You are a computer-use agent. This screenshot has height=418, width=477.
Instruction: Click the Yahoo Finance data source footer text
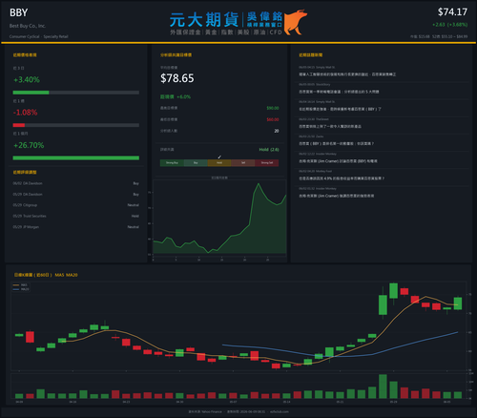click(205, 411)
